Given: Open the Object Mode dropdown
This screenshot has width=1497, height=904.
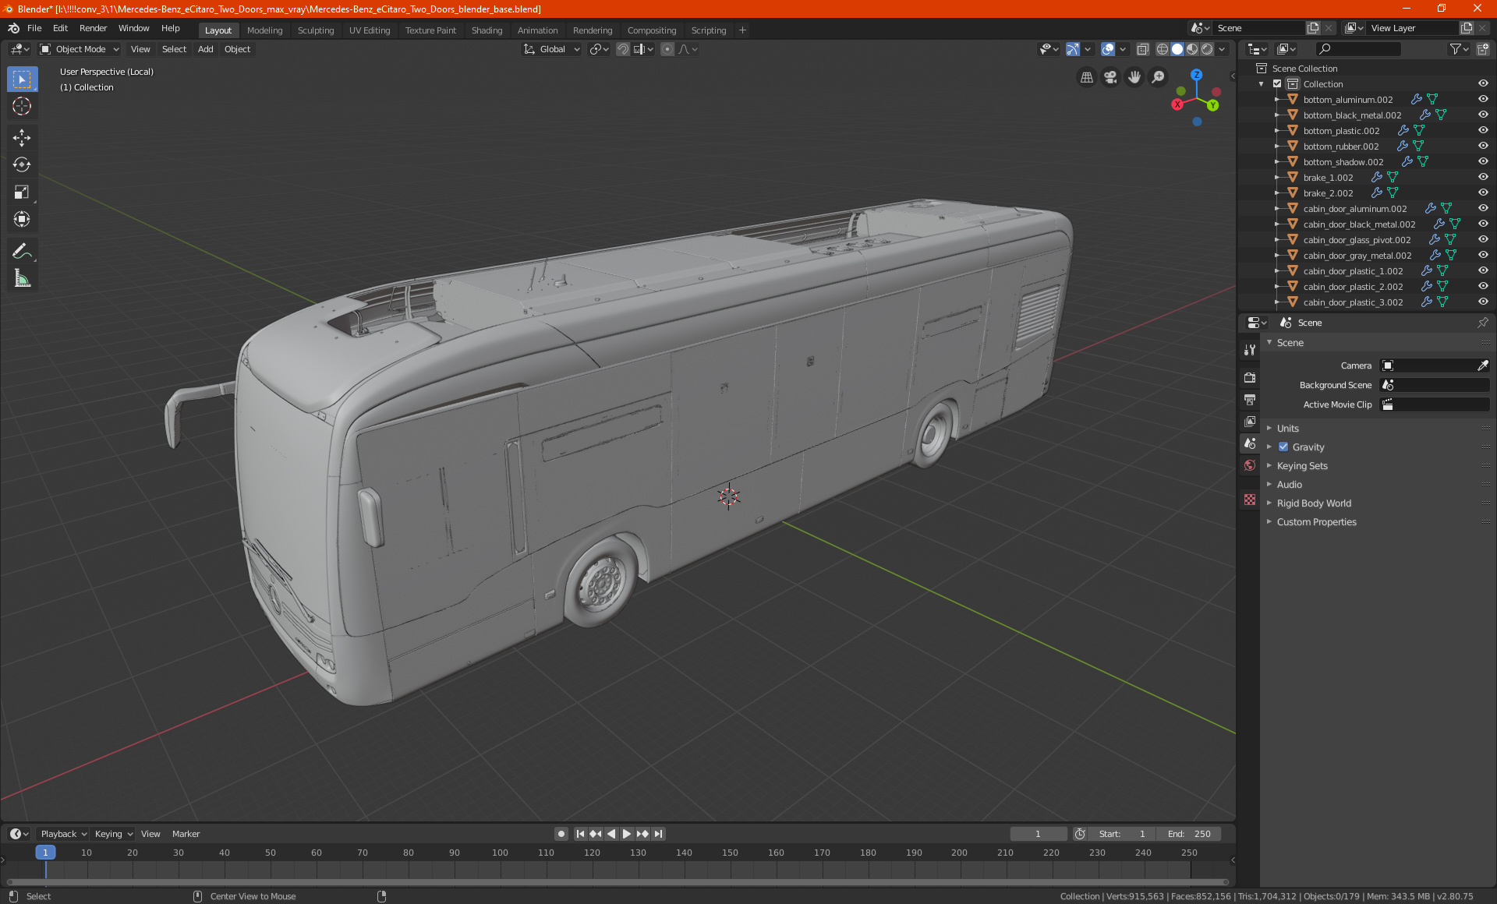Looking at the screenshot, I should coord(80,49).
